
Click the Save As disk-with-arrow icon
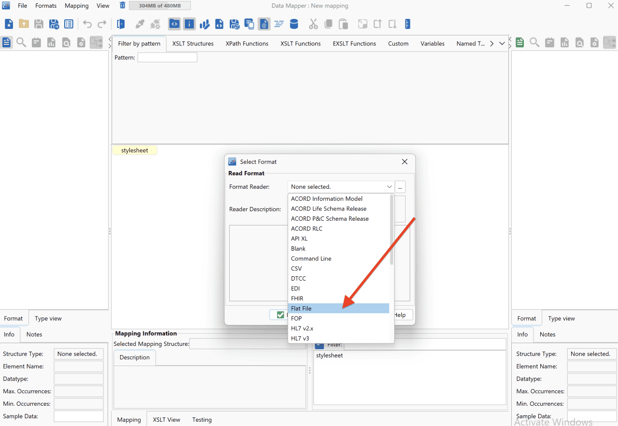click(54, 24)
